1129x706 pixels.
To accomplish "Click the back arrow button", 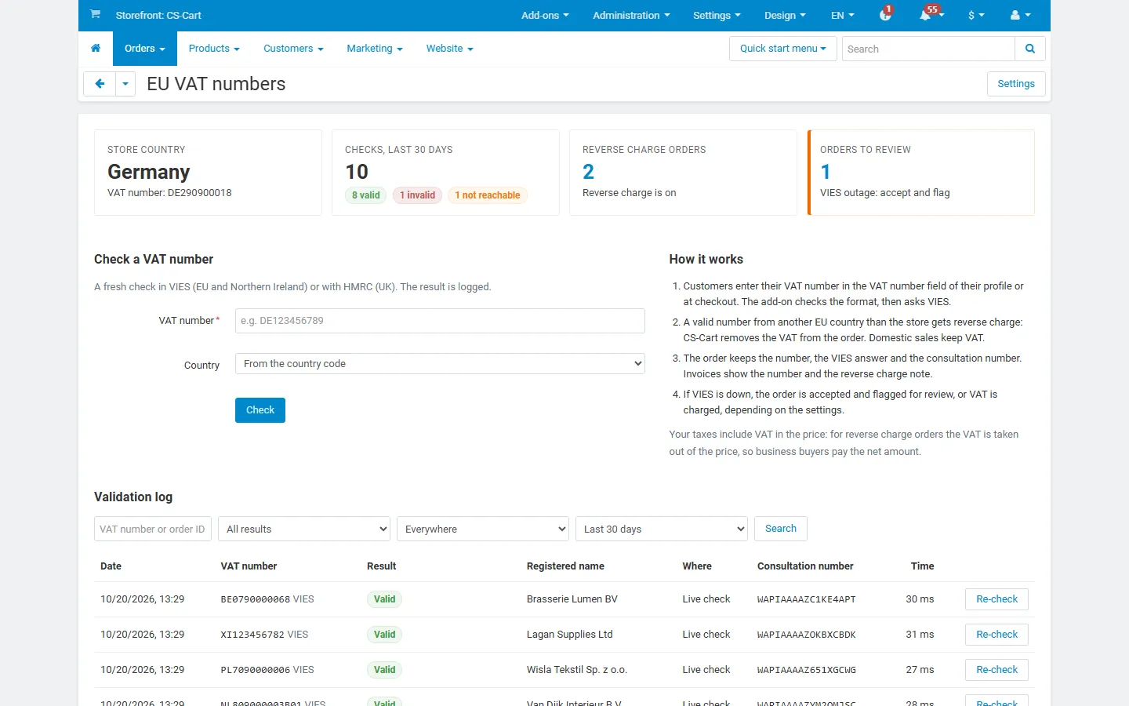I will pos(100,84).
